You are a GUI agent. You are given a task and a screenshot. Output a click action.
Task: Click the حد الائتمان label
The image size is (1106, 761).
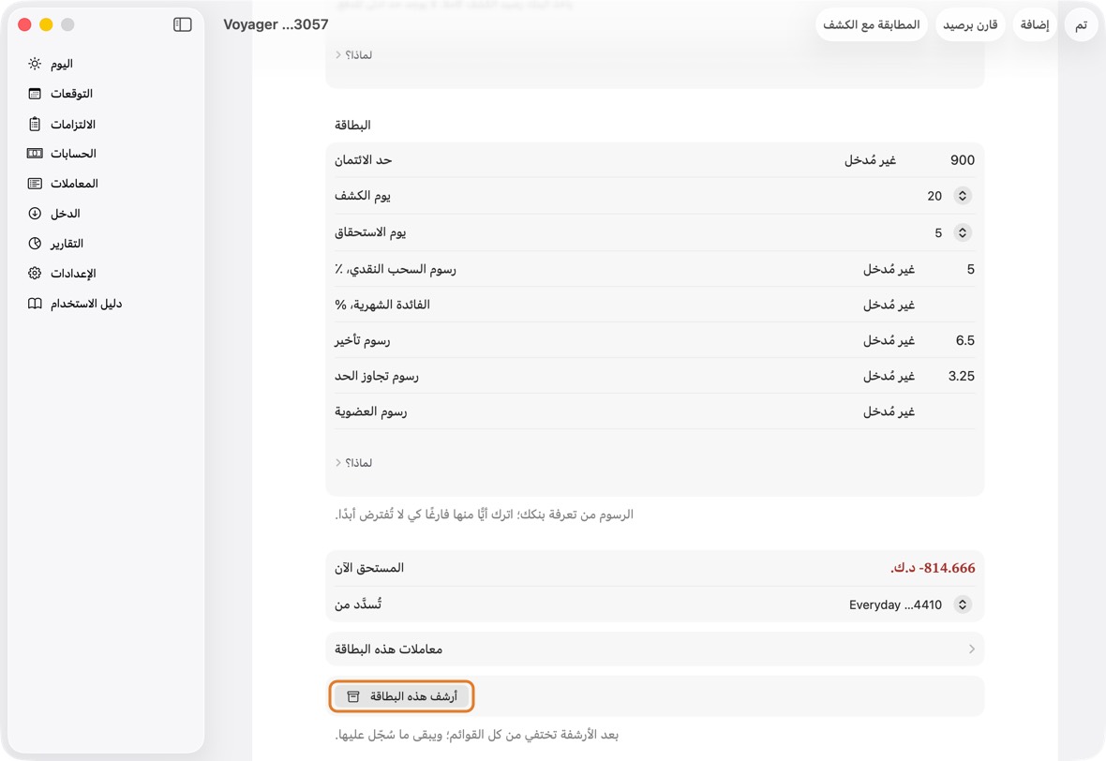tap(364, 160)
